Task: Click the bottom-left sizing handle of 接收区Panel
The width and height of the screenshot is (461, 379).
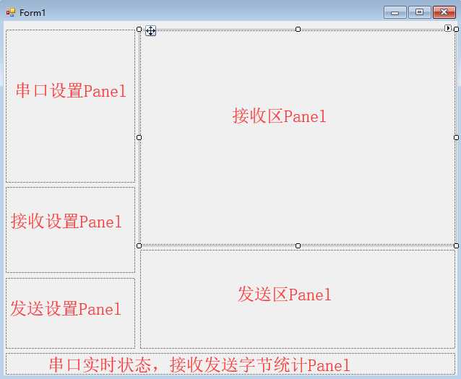Action: [139, 245]
